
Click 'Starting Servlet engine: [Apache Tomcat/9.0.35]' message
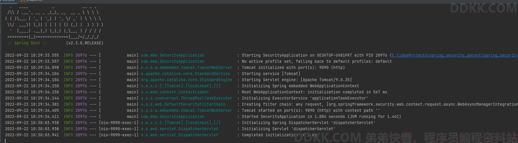(x=297, y=80)
